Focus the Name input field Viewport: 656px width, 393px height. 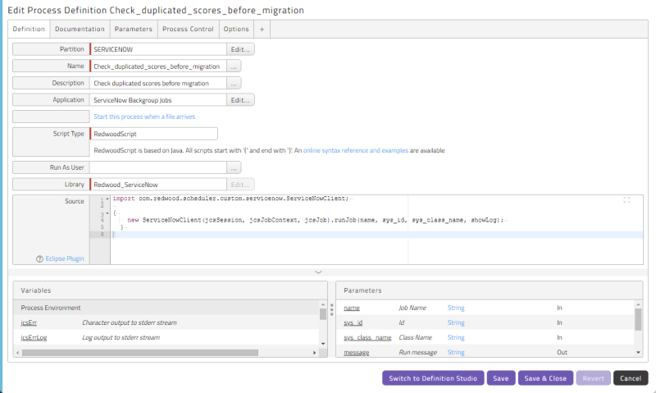(x=158, y=66)
